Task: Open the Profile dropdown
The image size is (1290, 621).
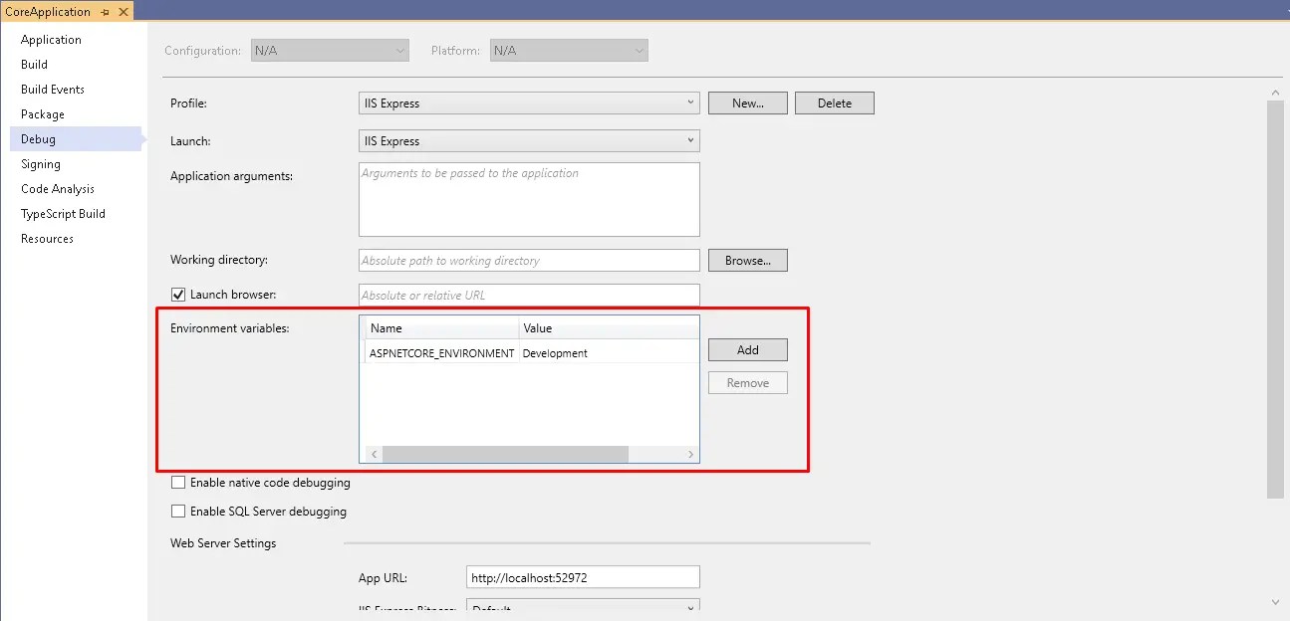Action: click(x=691, y=103)
